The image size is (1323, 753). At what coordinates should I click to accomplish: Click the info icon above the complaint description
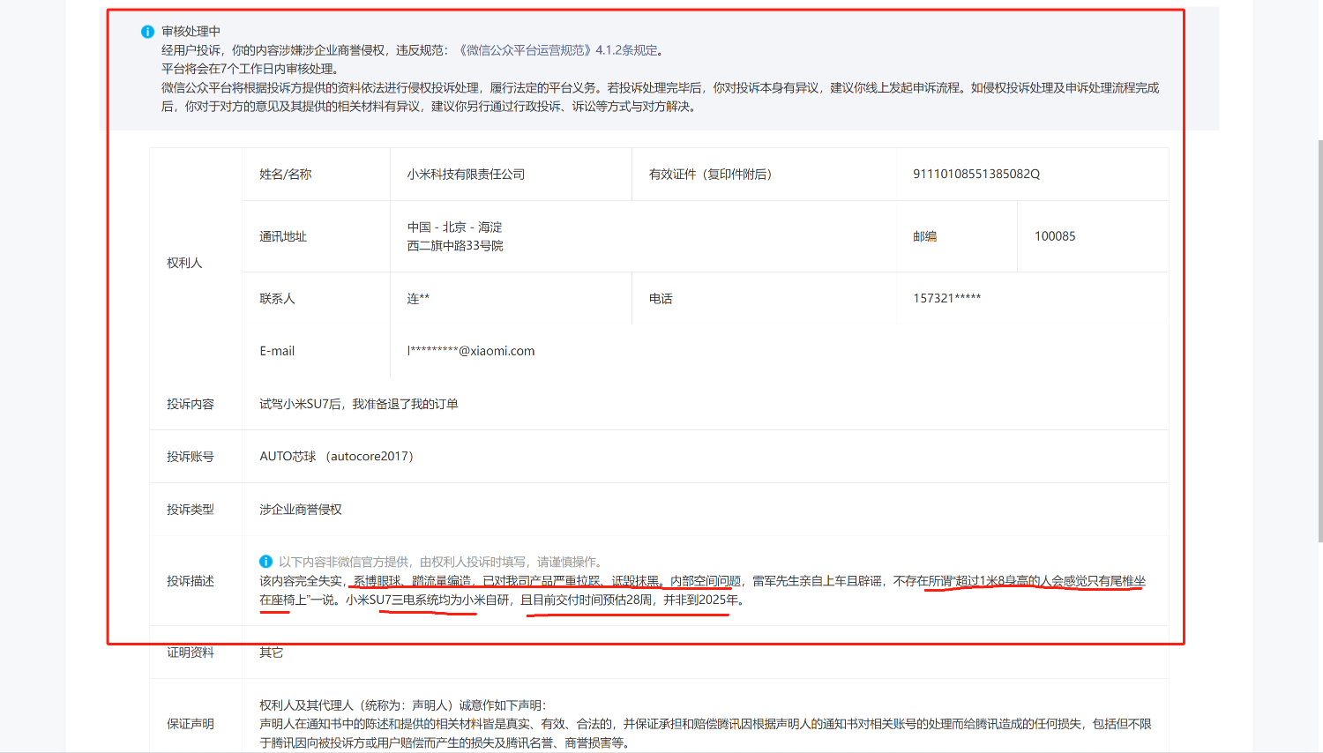[265, 562]
